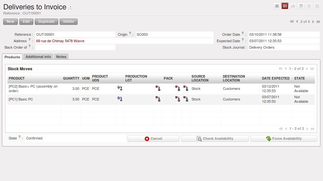The height and width of the screenshot is (181, 323).
Task: Cancel the delivery order
Action: point(153,138)
